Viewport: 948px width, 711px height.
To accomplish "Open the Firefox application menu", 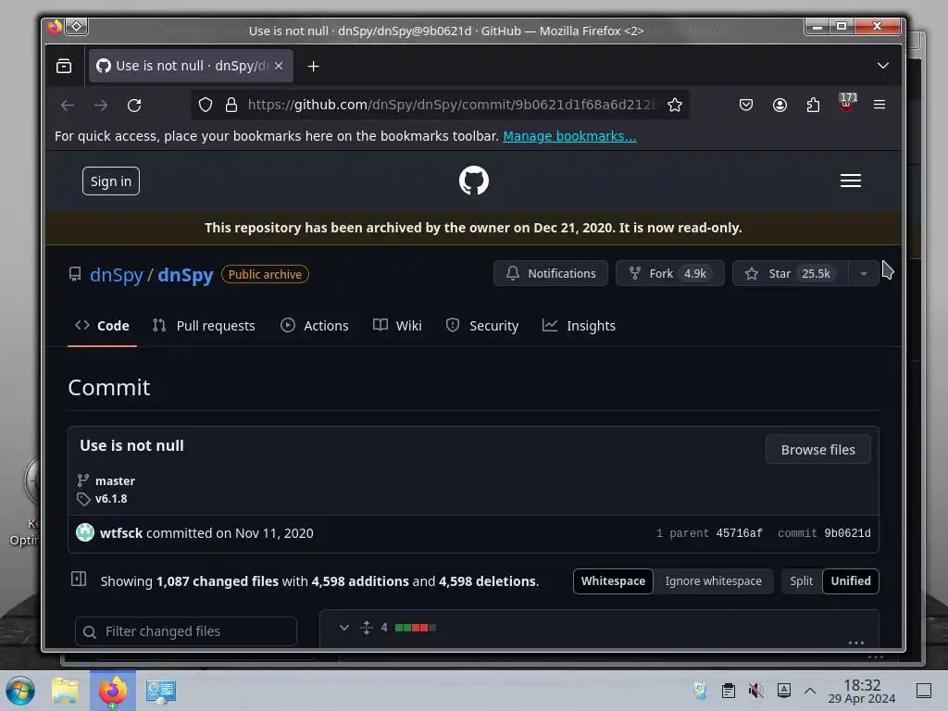I will coord(879,105).
